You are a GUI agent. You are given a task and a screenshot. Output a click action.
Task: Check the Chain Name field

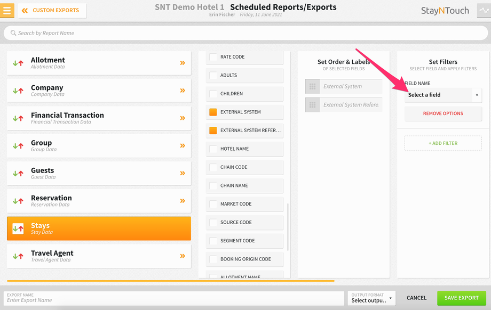(213, 185)
